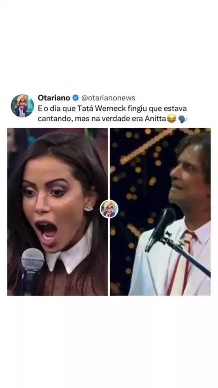Open the Otariano display name

point(54,98)
